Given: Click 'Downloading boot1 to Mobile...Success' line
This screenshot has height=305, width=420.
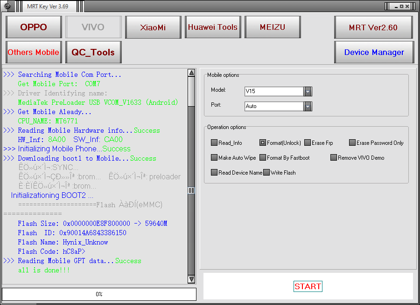Looking at the screenshot, I should pyautogui.click(x=80, y=158).
